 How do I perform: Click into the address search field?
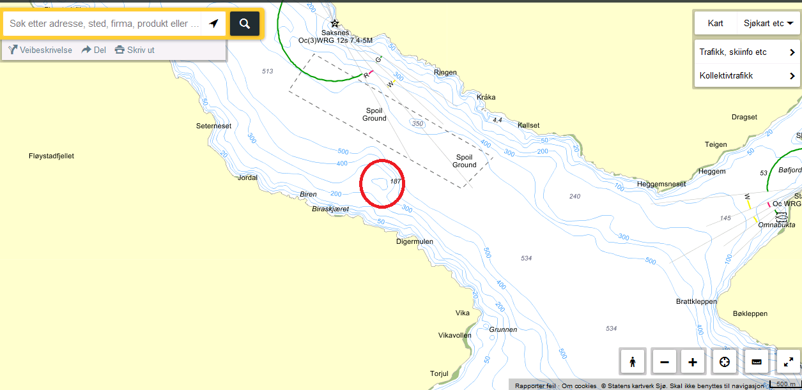coord(102,24)
